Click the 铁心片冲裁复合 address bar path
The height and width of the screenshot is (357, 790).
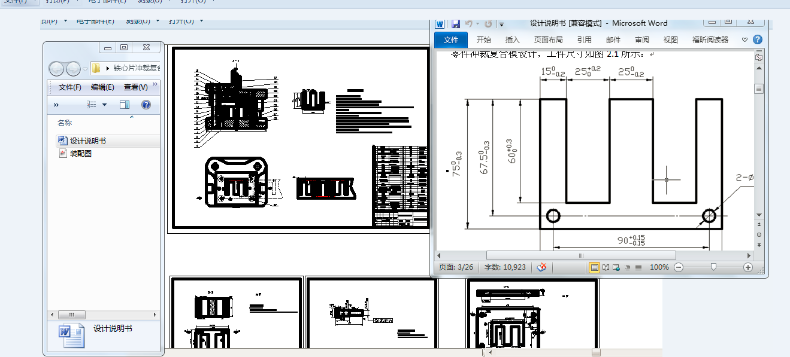tap(136, 69)
